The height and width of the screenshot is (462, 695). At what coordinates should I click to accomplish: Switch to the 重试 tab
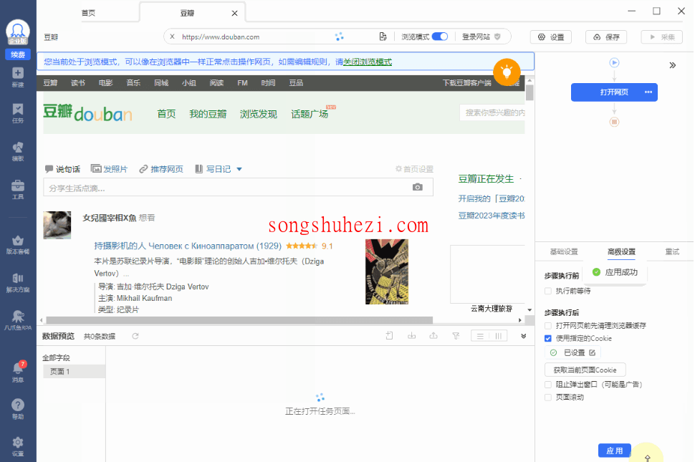tap(672, 251)
